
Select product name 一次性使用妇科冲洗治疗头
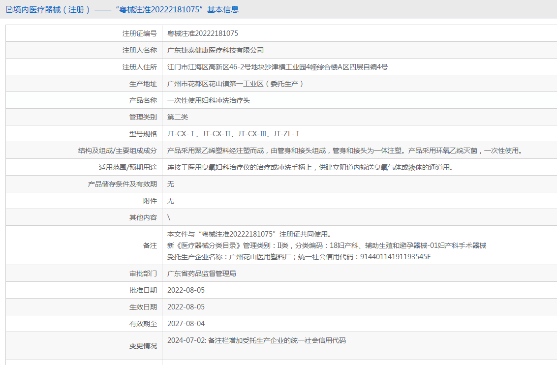tap(209, 100)
